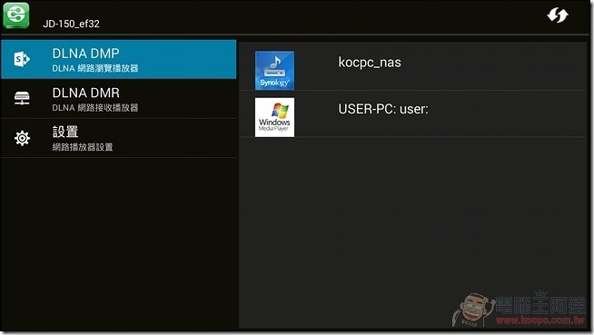Viewport: 594px width, 335px height.
Task: Click the 網路播放器設置 subtitle
Action: [83, 147]
